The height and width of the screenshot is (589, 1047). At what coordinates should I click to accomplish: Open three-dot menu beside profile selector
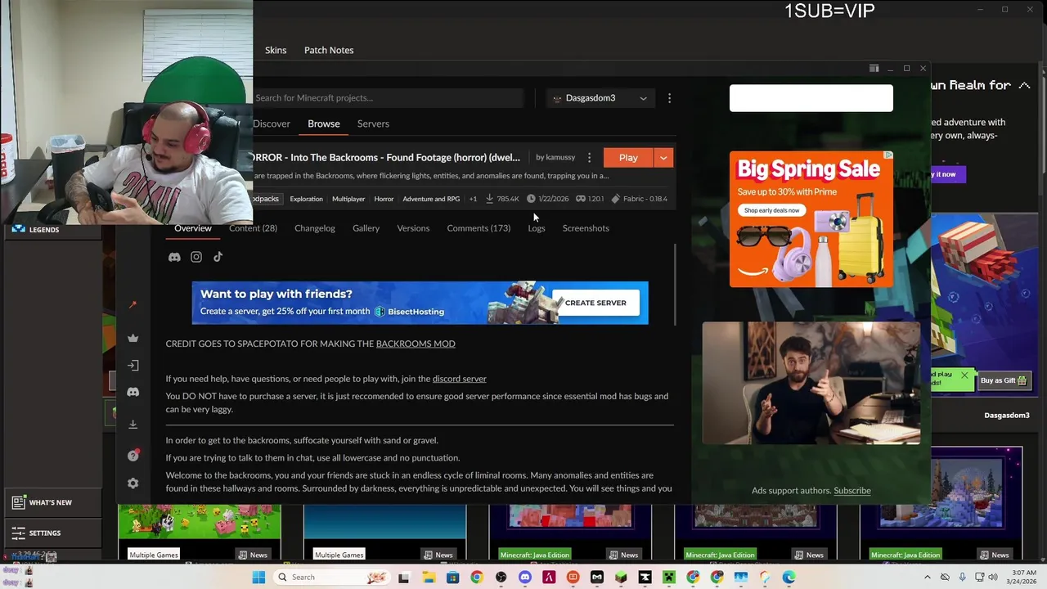point(669,98)
